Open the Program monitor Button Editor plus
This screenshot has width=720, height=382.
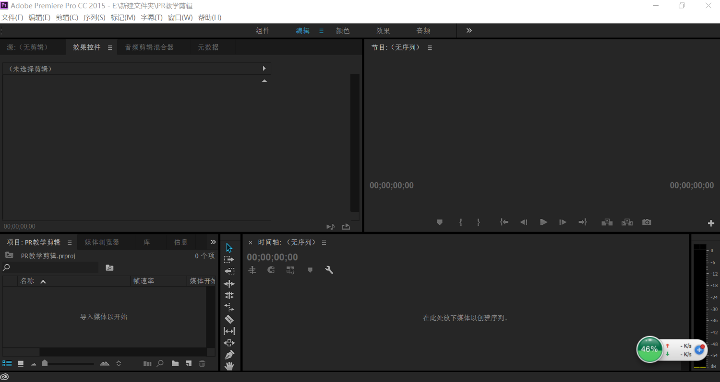click(711, 223)
